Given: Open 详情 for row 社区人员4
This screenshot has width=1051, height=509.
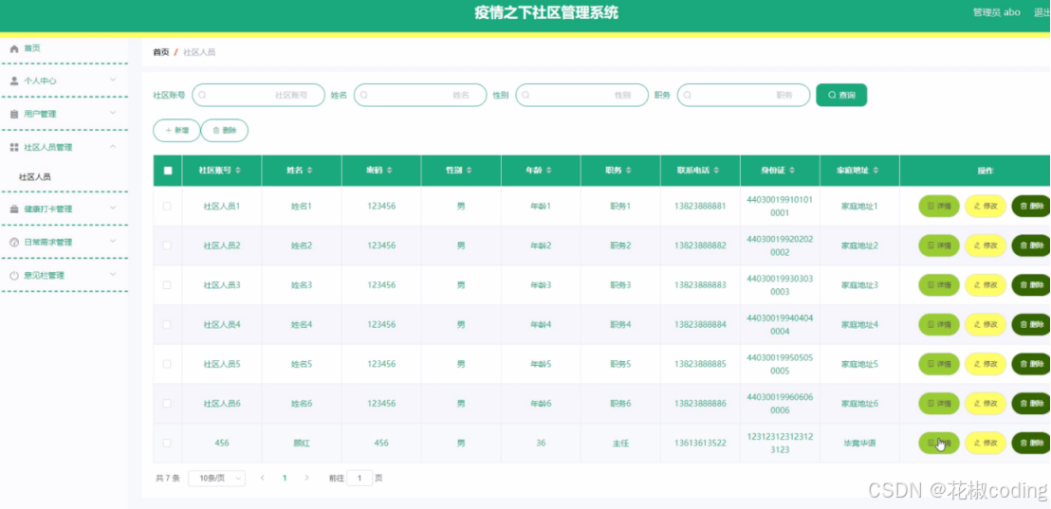Looking at the screenshot, I should click(938, 325).
